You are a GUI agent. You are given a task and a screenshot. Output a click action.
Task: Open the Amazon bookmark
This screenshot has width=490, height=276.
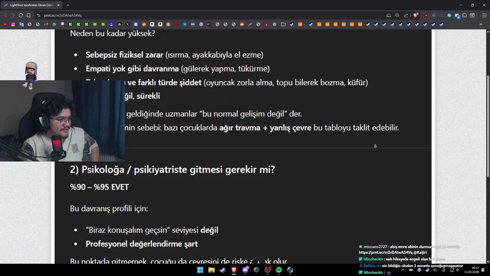tap(160, 25)
